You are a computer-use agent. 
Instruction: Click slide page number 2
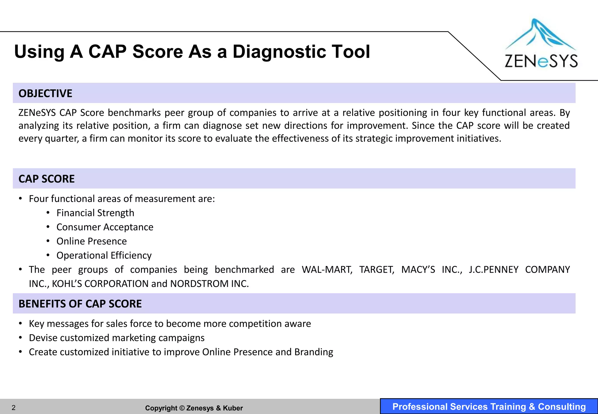pos(13,408)
